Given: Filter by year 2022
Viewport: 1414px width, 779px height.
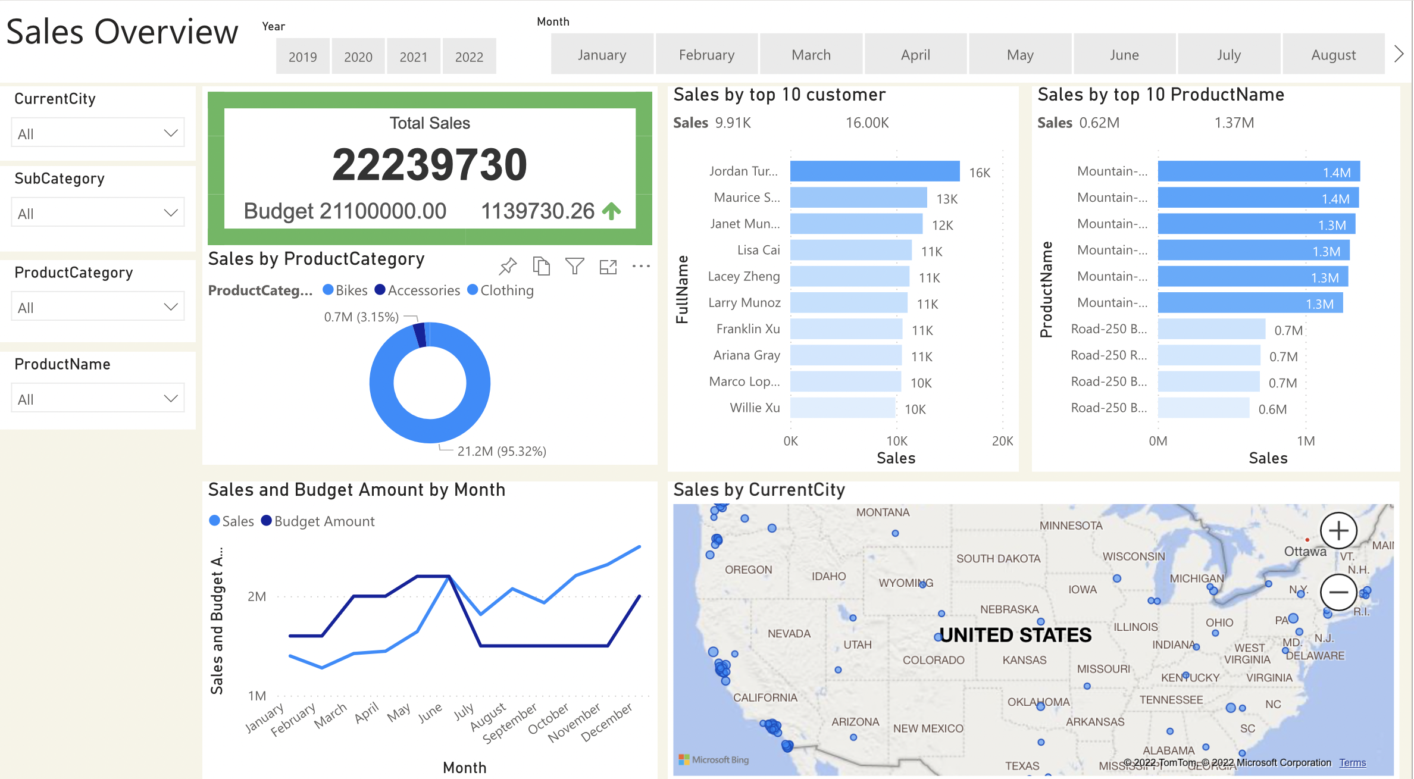Looking at the screenshot, I should (470, 57).
